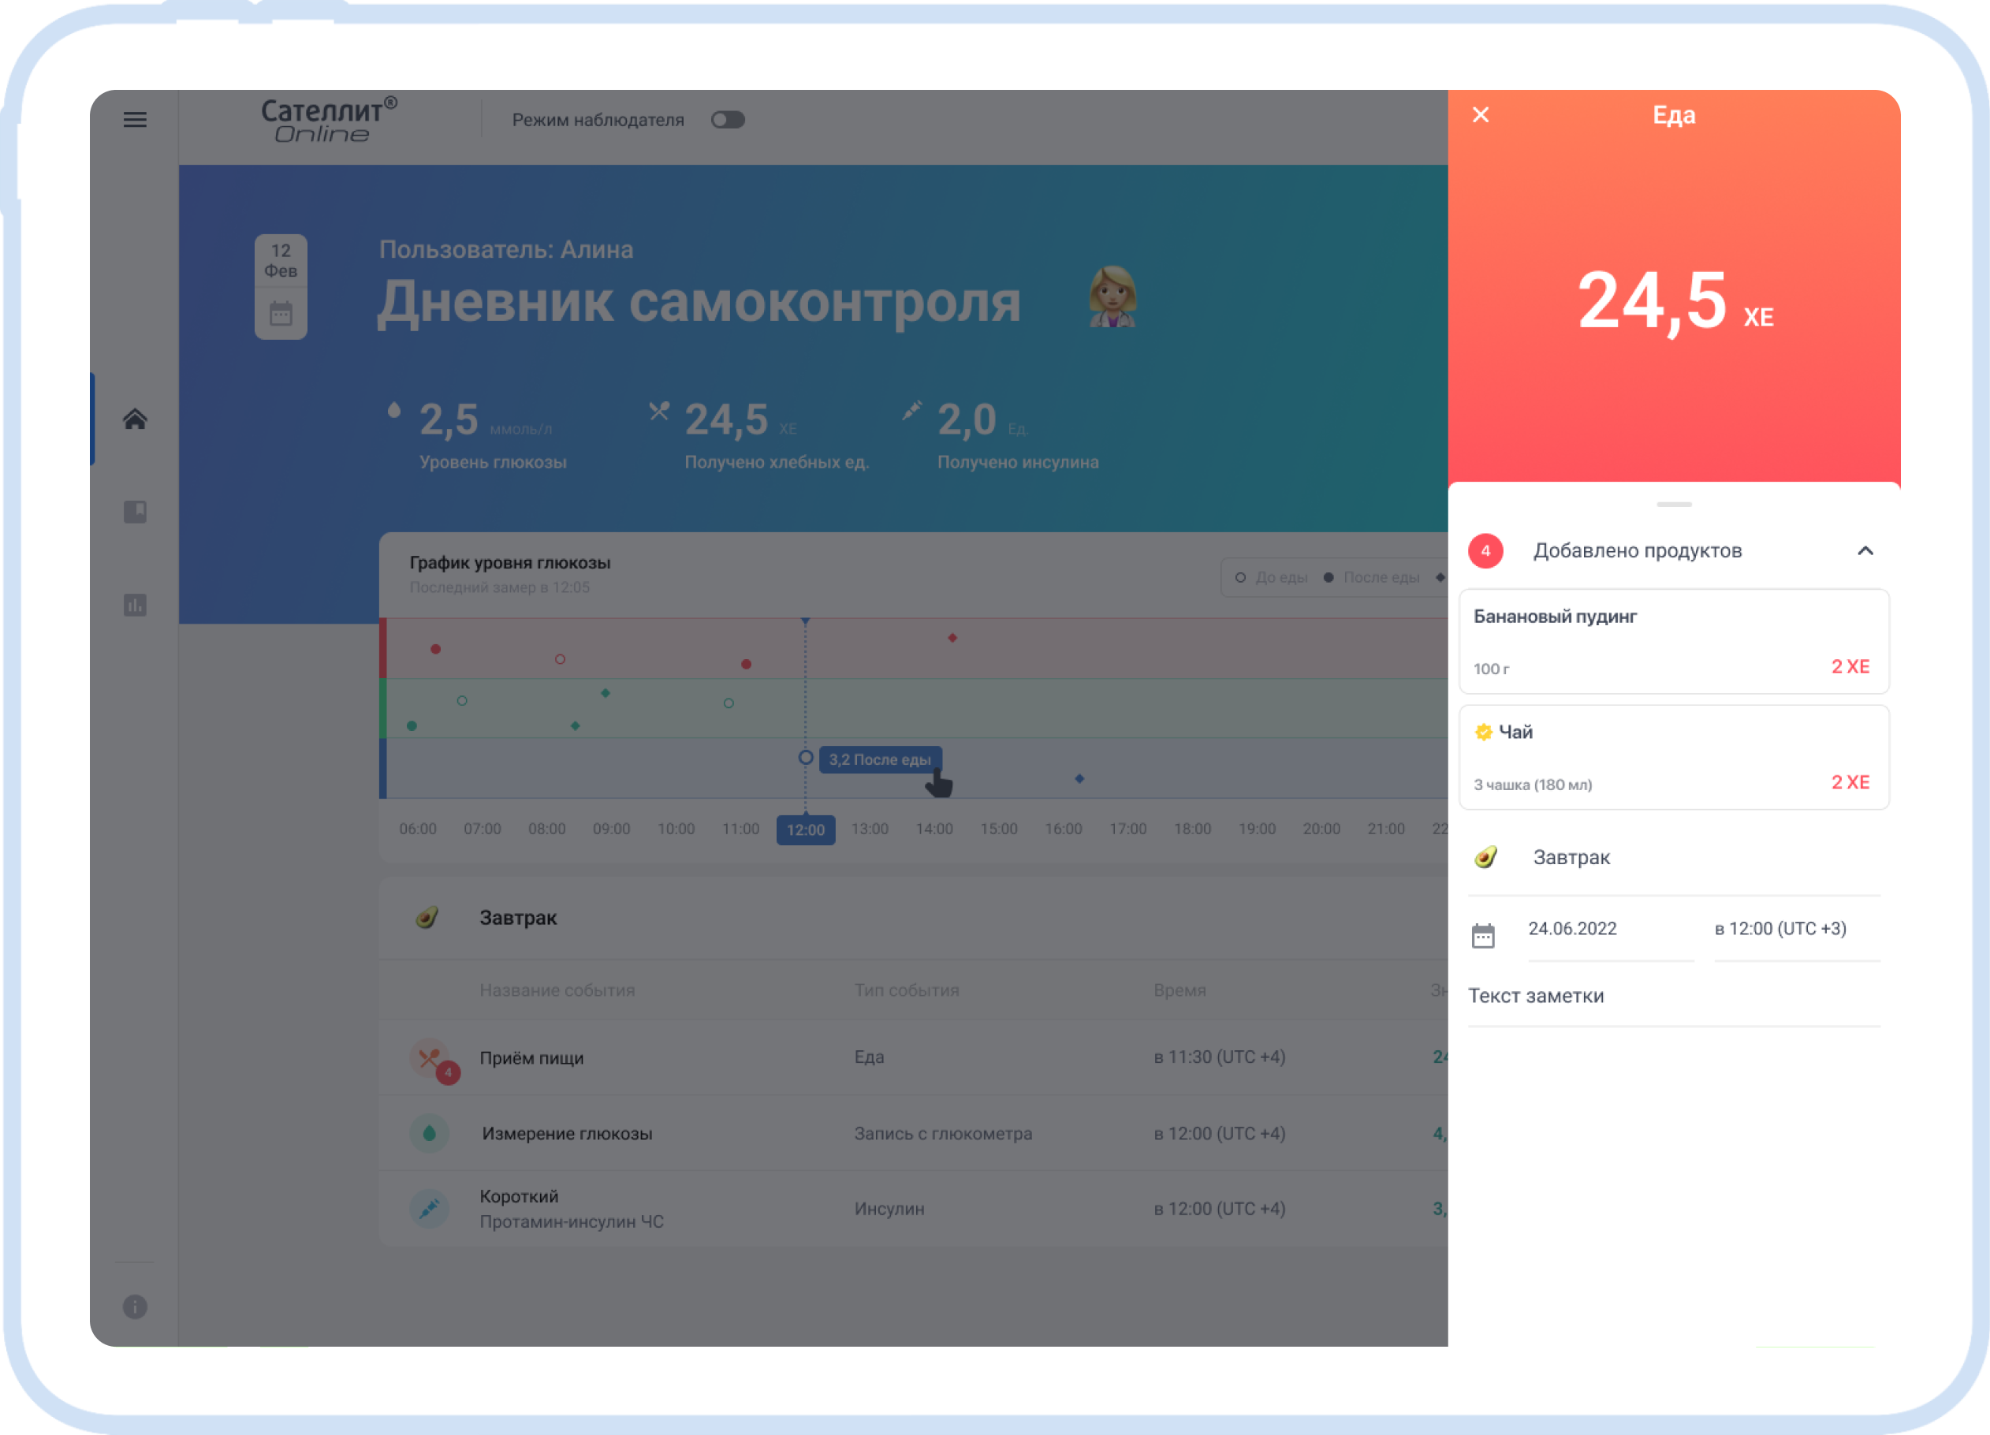Toggle the После еды legend filter
1990x1435 pixels.
tap(1371, 577)
